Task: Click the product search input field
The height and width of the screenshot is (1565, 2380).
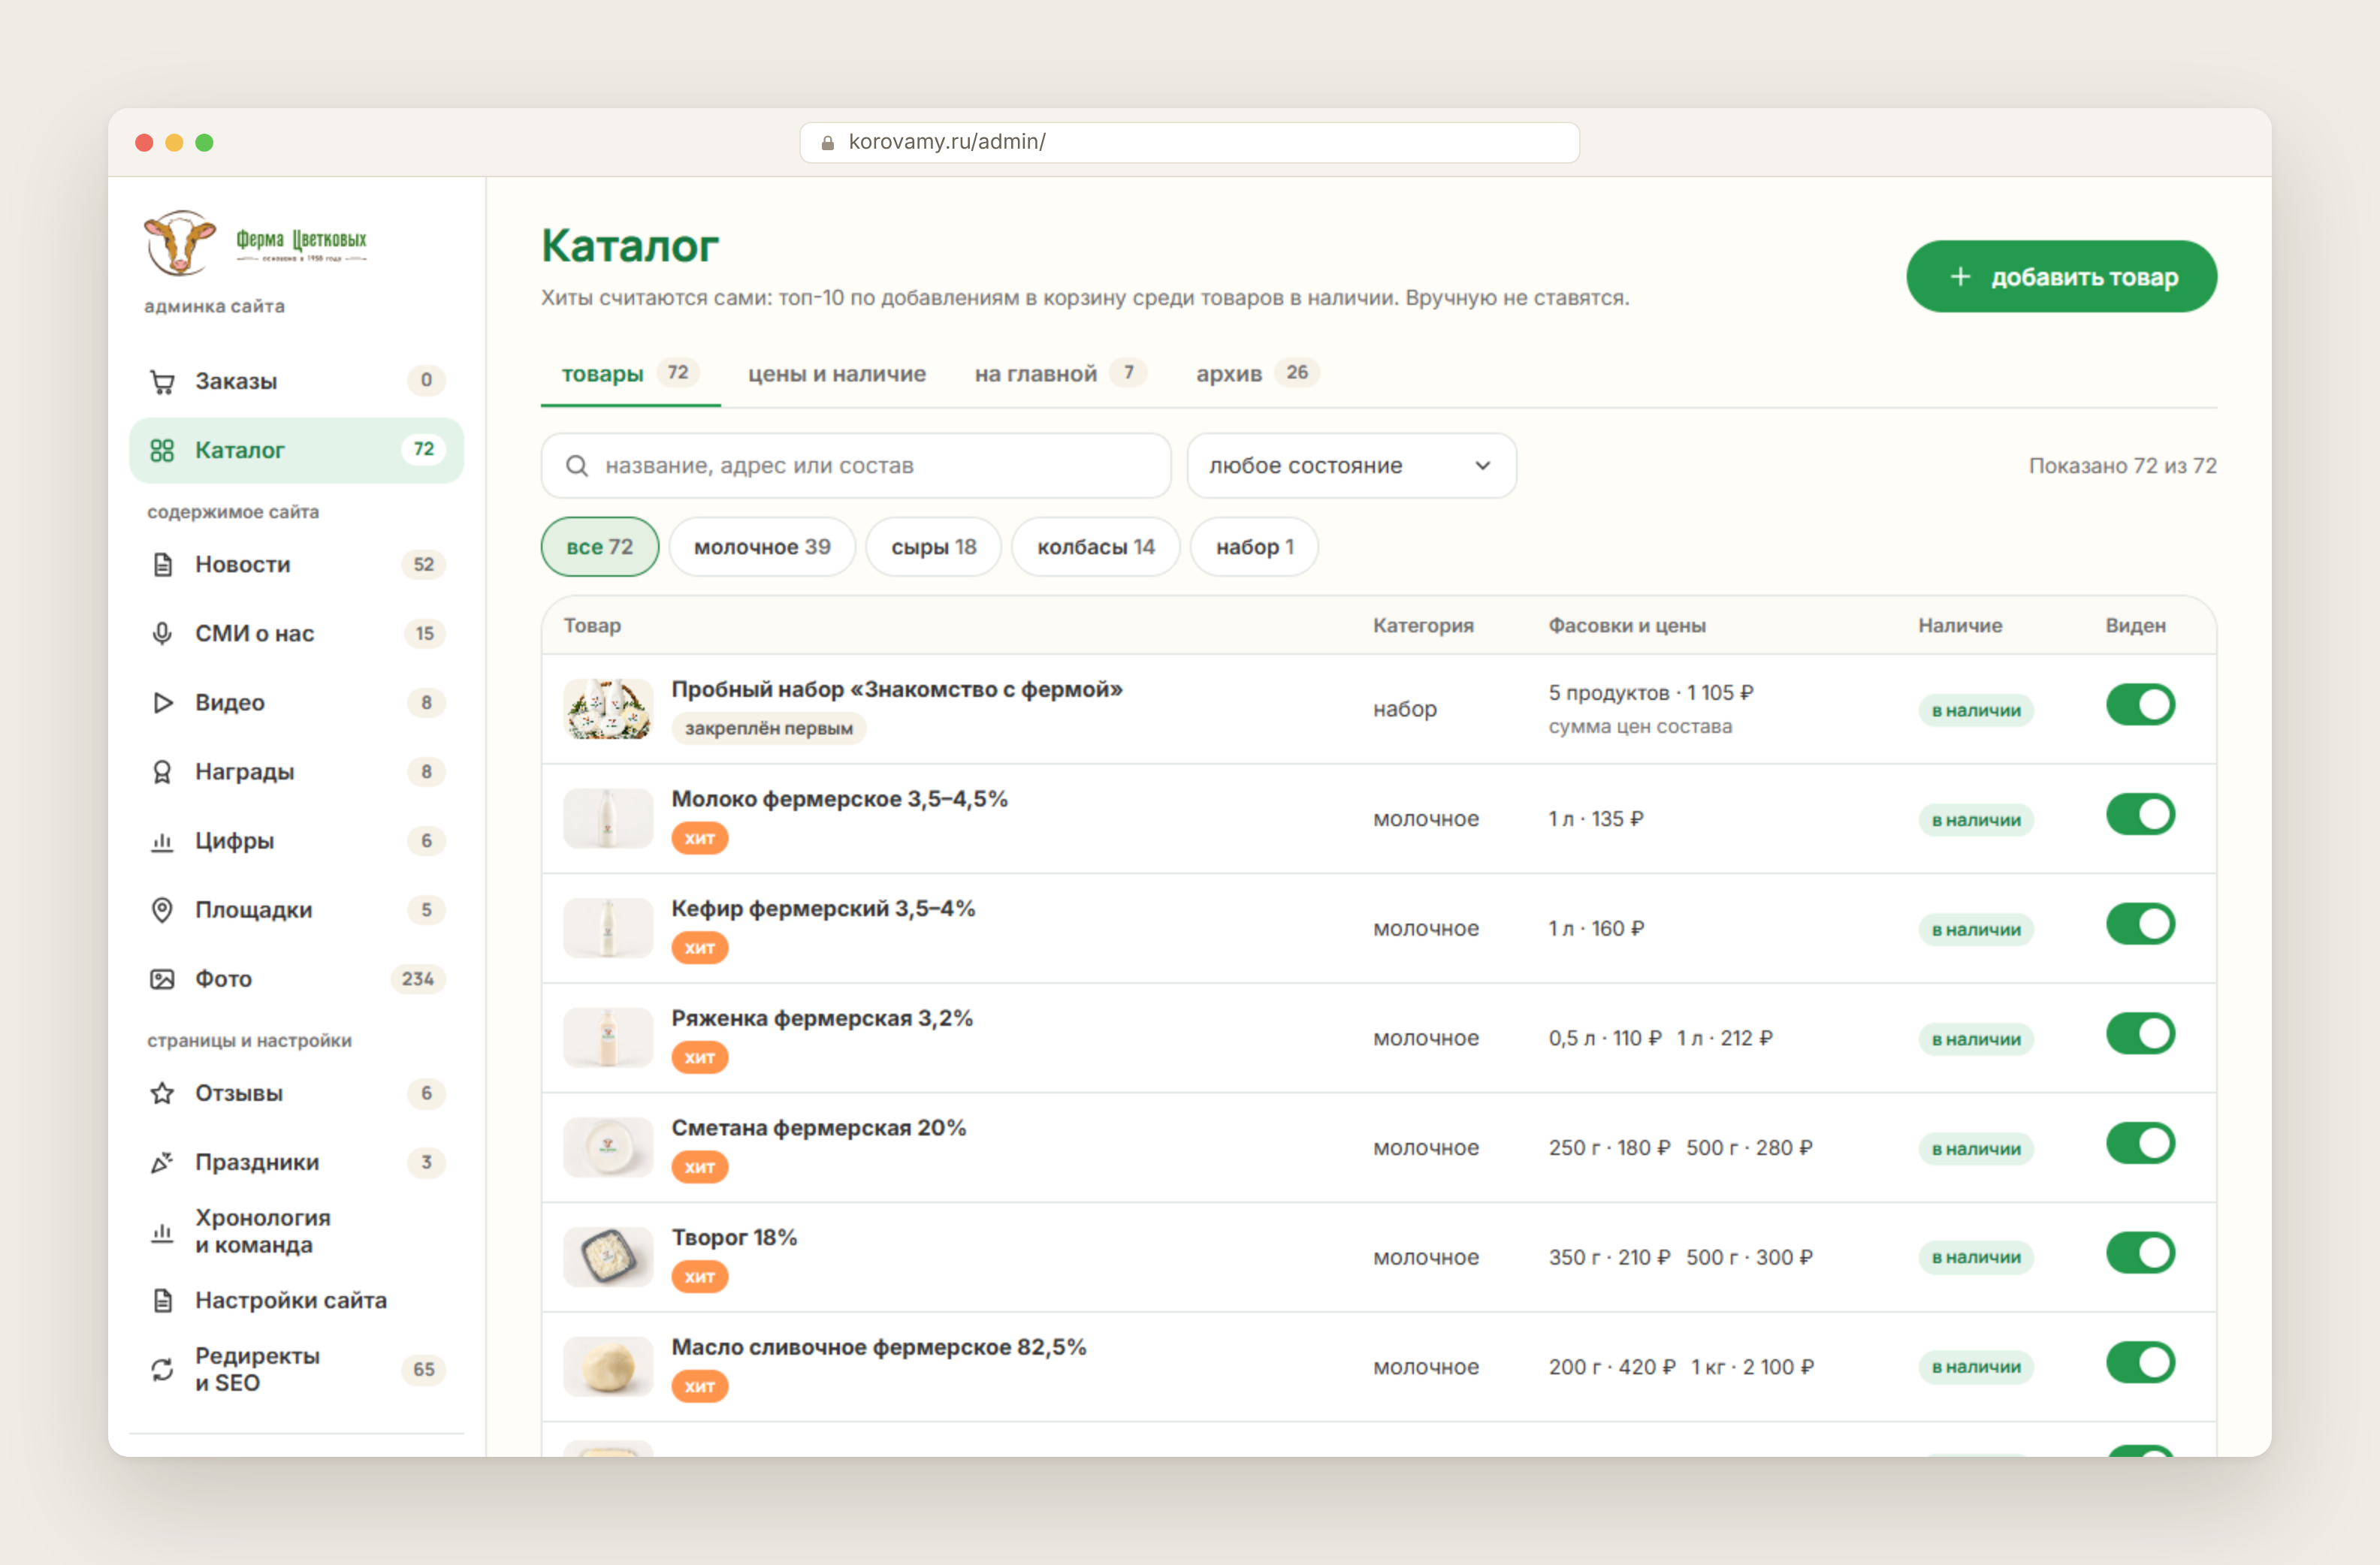Action: [x=856, y=466]
